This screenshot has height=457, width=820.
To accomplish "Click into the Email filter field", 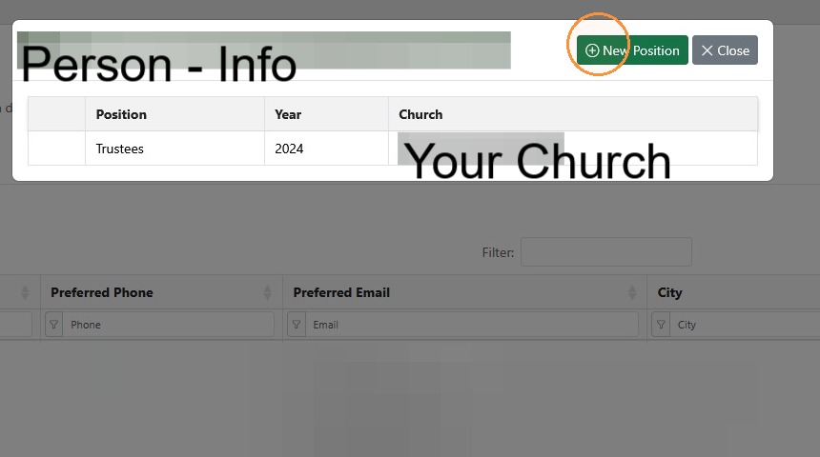I will (472, 325).
